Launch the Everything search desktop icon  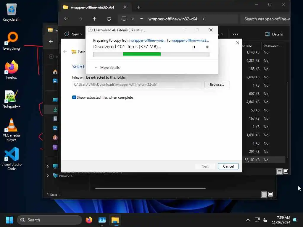[x=12, y=41]
